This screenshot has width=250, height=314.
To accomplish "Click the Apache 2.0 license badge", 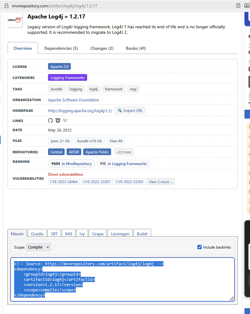I will tap(59, 66).
